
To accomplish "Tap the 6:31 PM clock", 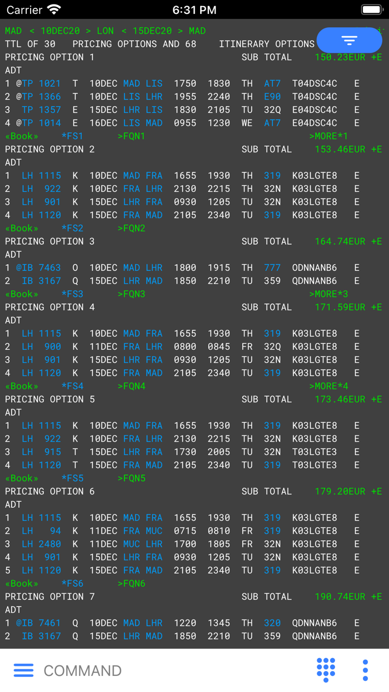I will click(194, 10).
